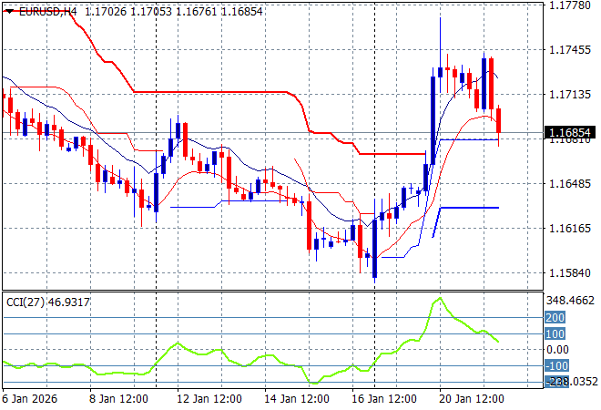Click the price scale value 1.15840
601x410 pixels.
[x=569, y=273]
